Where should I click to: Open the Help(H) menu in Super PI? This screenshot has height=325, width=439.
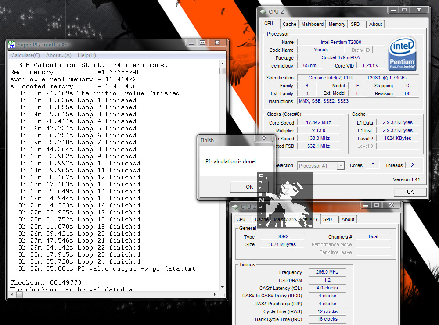[x=87, y=55]
